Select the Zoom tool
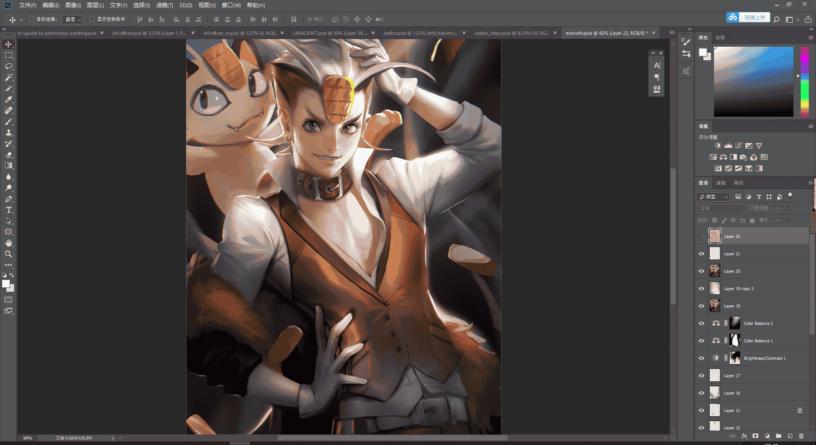 pos(8,254)
